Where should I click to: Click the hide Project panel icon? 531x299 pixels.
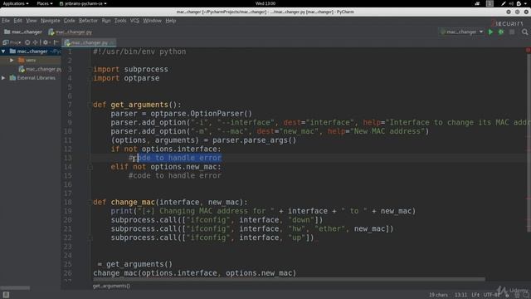56,42
